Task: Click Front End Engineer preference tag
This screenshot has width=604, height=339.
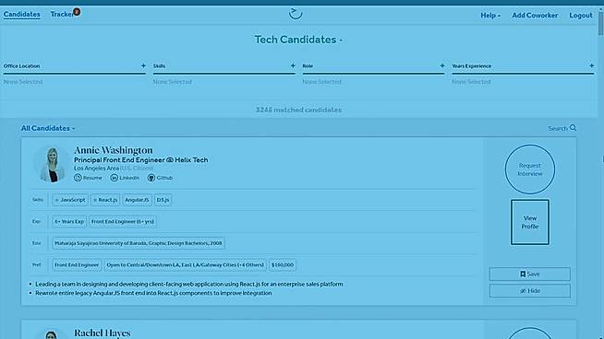Action: pyautogui.click(x=77, y=264)
